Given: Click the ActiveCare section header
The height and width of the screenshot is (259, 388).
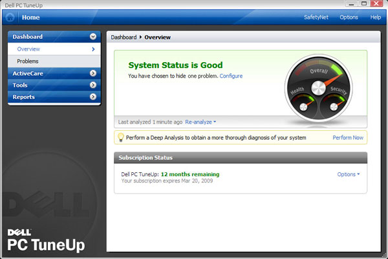Looking at the screenshot, I should coord(54,73).
